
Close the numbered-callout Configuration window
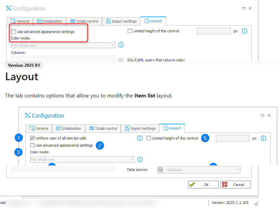point(269,116)
